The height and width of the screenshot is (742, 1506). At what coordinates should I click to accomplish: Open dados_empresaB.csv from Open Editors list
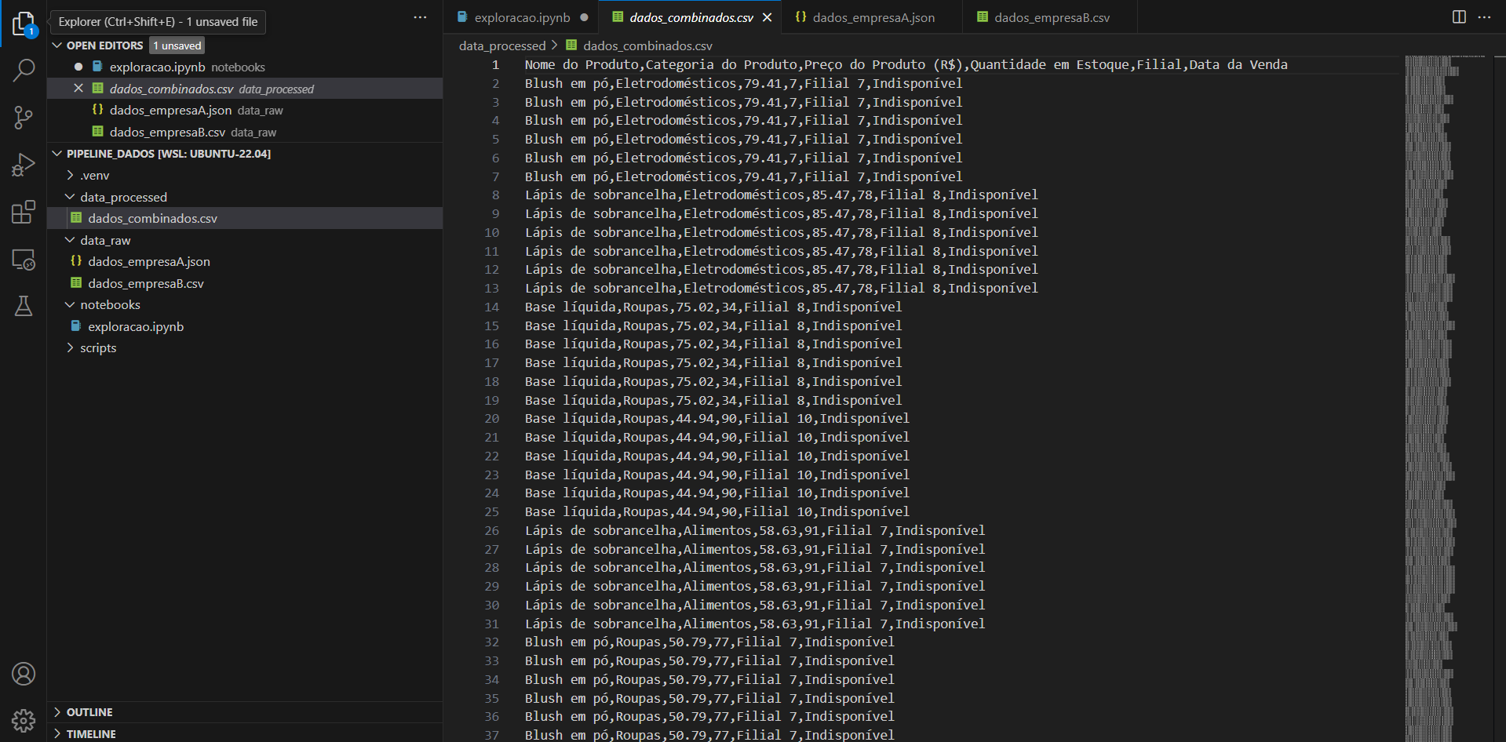pos(245,132)
